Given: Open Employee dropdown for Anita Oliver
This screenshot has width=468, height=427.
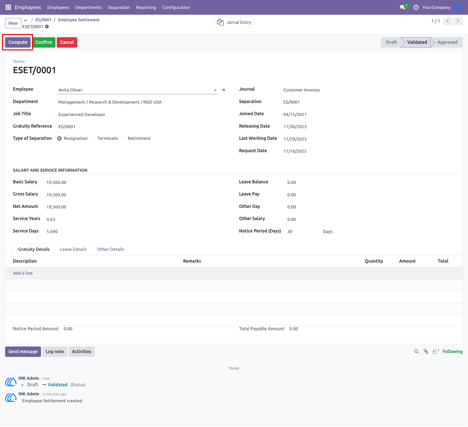Looking at the screenshot, I should click(x=215, y=90).
